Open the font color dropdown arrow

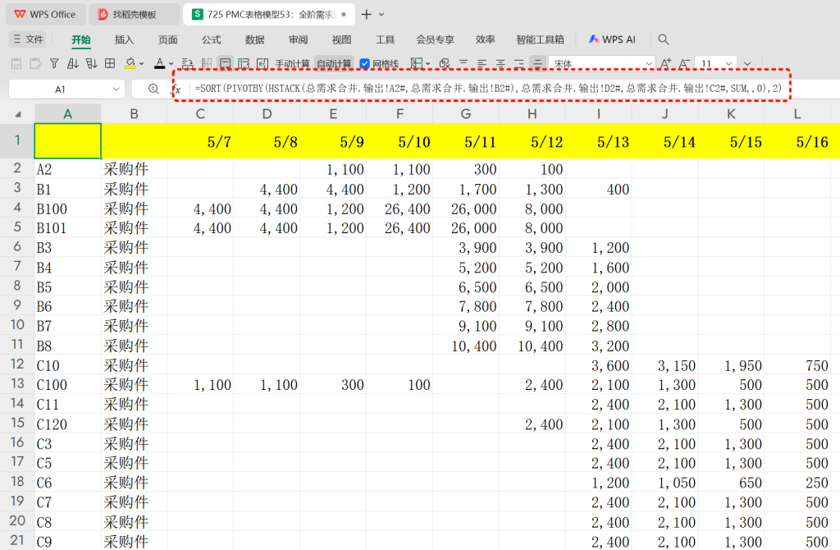(171, 64)
